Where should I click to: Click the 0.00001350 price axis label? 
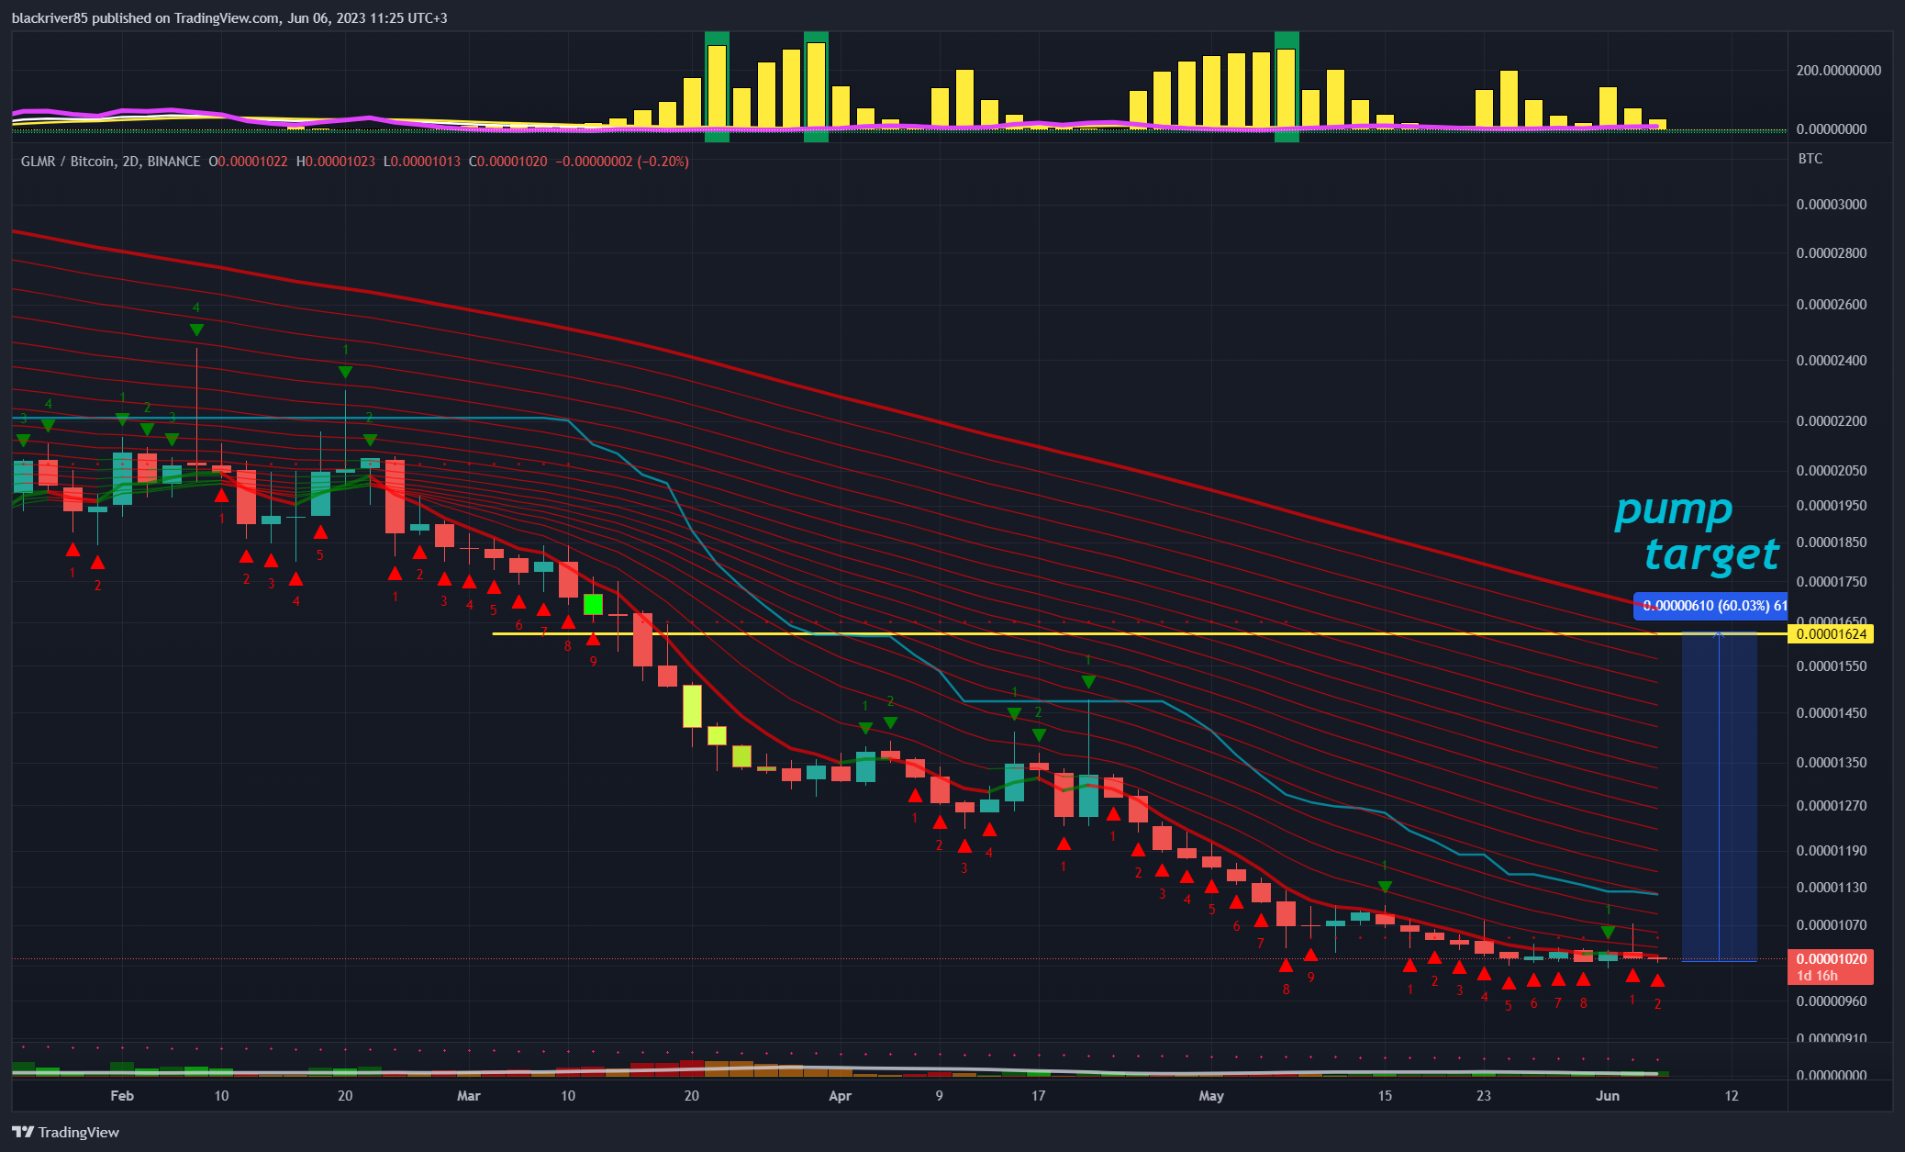click(1831, 763)
